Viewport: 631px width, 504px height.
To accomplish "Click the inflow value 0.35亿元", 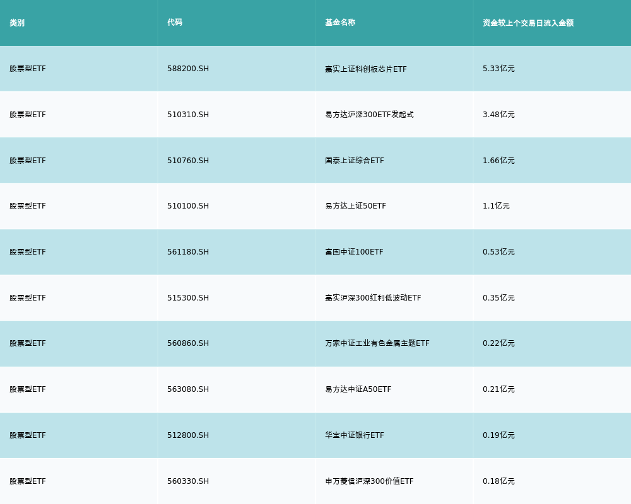I will (498, 298).
